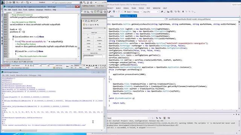Open the Release configuration dropdown
This screenshot has width=241, height=135.
[x=137, y=12]
